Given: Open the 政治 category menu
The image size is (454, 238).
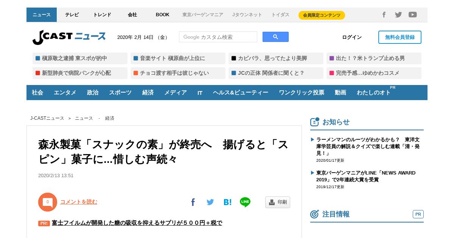Looking at the screenshot, I should click(x=93, y=93).
